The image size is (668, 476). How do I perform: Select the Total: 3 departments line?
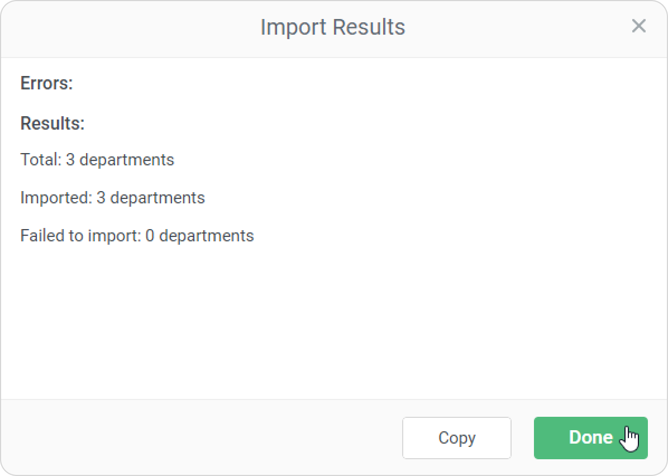pyautogui.click(x=97, y=160)
